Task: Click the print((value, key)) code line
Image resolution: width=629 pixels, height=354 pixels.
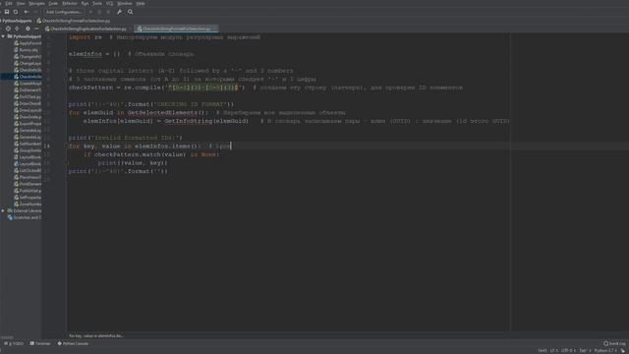Action: coord(133,163)
